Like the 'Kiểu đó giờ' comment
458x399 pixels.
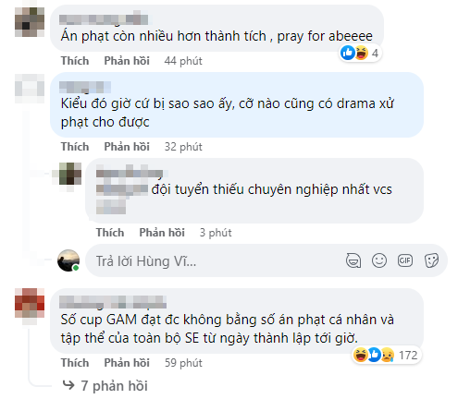coord(75,147)
